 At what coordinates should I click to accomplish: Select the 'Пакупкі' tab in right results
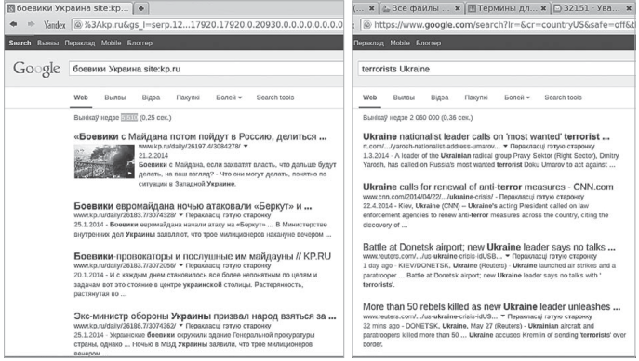point(476,97)
